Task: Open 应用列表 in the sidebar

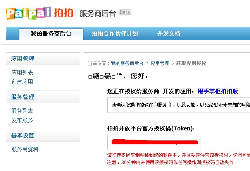Action: click(22, 73)
